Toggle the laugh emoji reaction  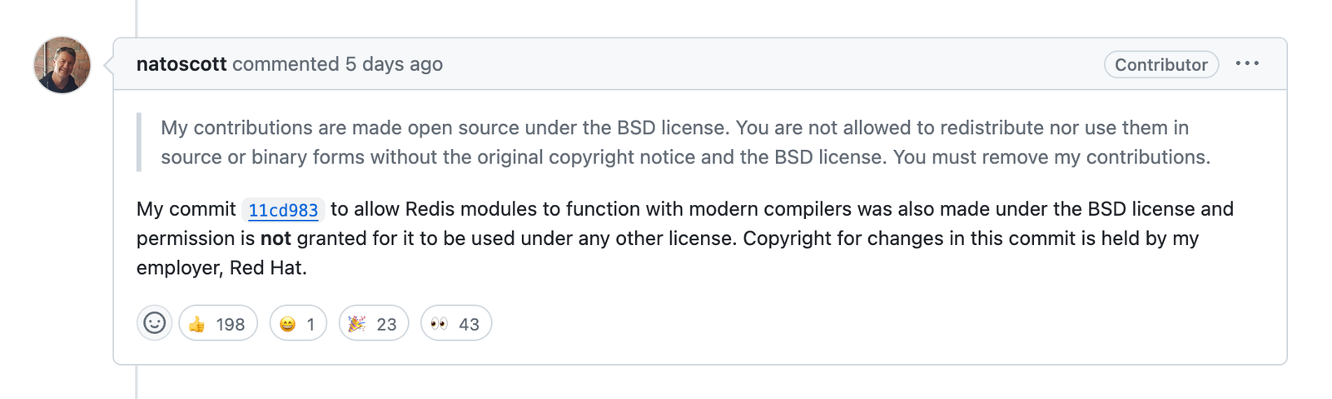[x=298, y=323]
